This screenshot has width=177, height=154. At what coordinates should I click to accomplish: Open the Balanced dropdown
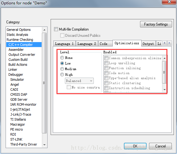79,81
